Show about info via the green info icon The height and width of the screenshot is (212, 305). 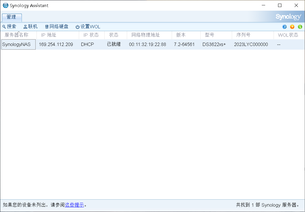pyautogui.click(x=300, y=27)
